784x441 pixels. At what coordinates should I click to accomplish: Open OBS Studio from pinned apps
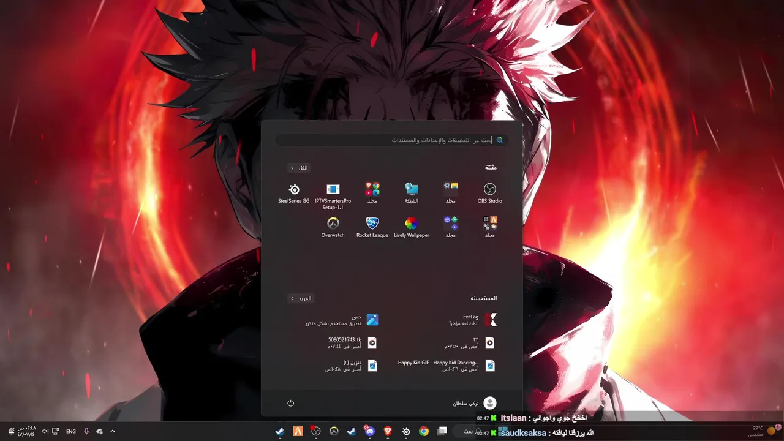(489, 192)
